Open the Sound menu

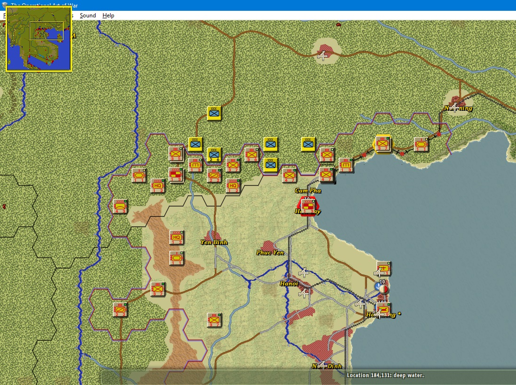click(x=87, y=15)
